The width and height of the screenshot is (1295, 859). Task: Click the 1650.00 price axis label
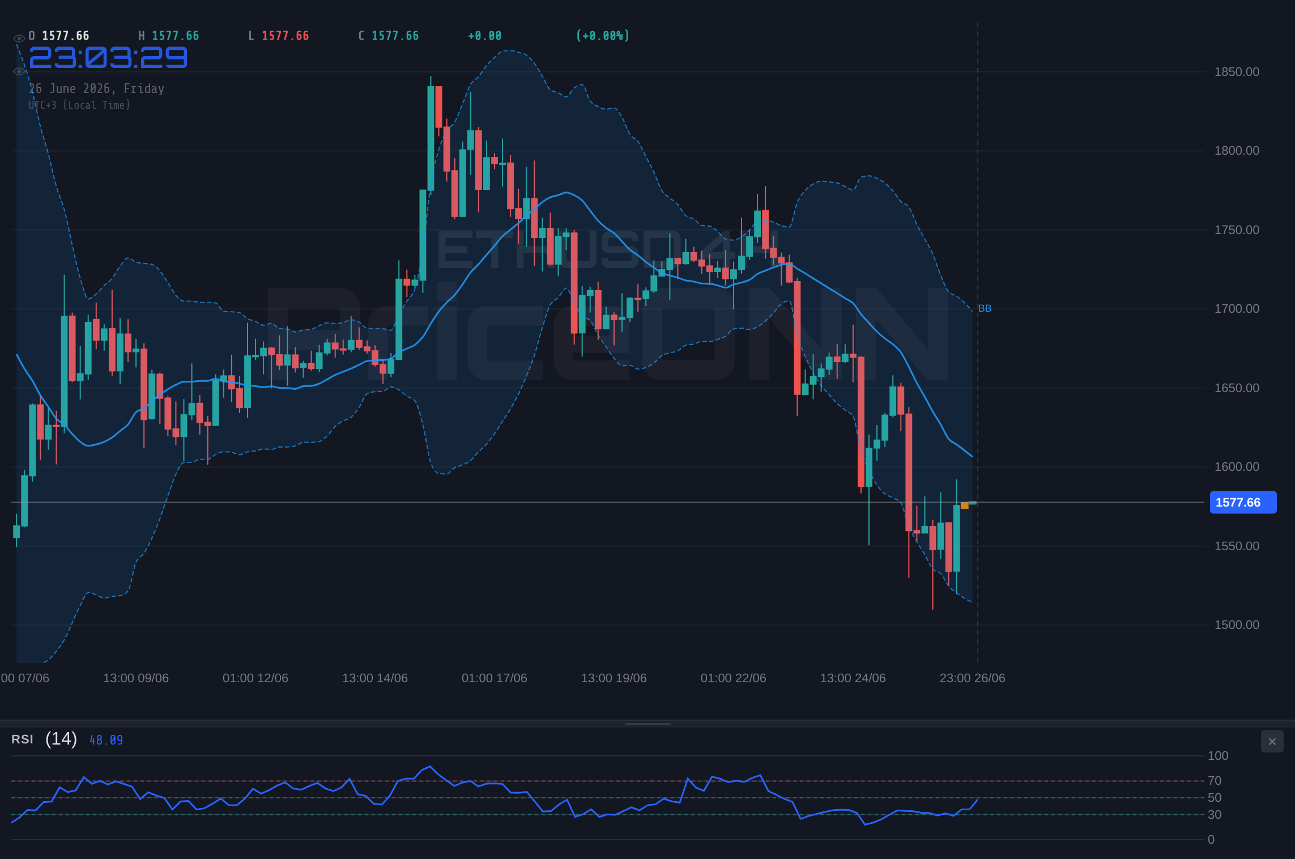coord(1237,388)
